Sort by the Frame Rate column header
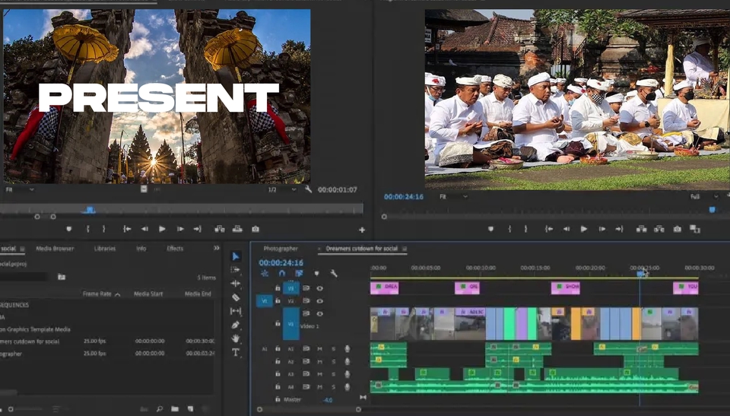The width and height of the screenshot is (730, 416). click(97, 294)
